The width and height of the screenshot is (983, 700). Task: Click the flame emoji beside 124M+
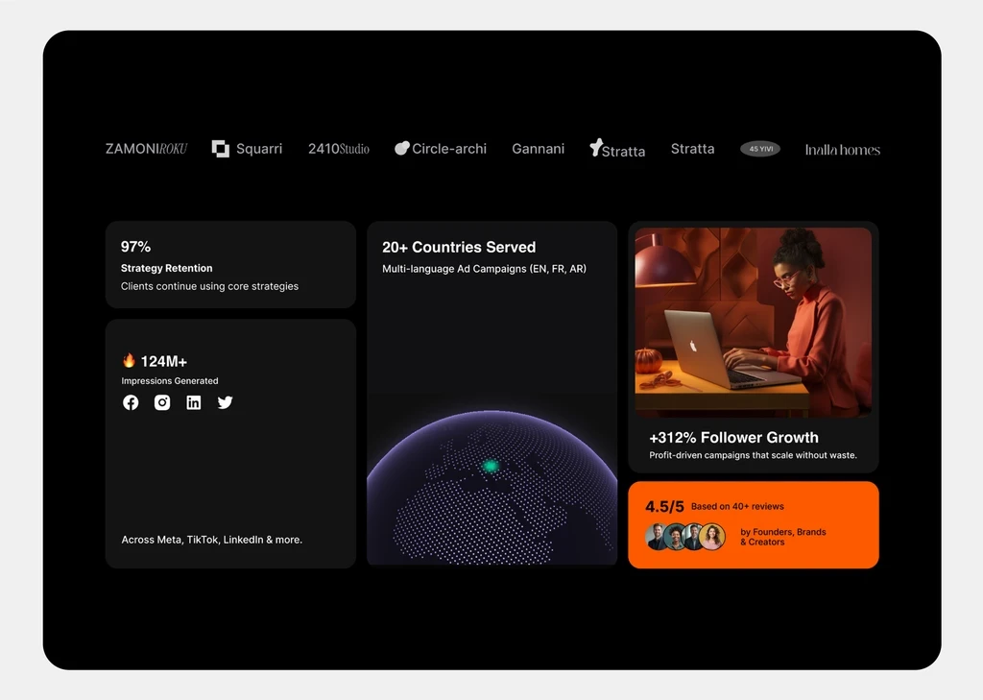129,360
